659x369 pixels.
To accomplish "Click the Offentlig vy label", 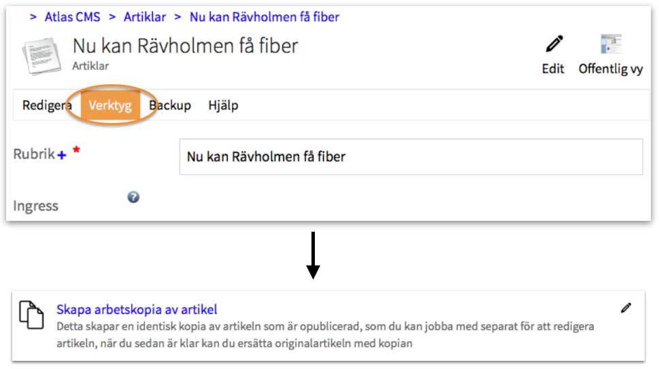I will click(x=611, y=69).
